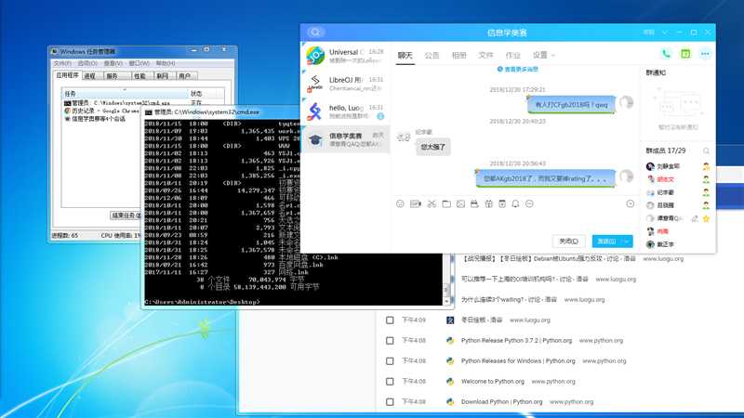744x418 pixels.
Task: Expand the send button dropdown arrow
Action: [627, 242]
